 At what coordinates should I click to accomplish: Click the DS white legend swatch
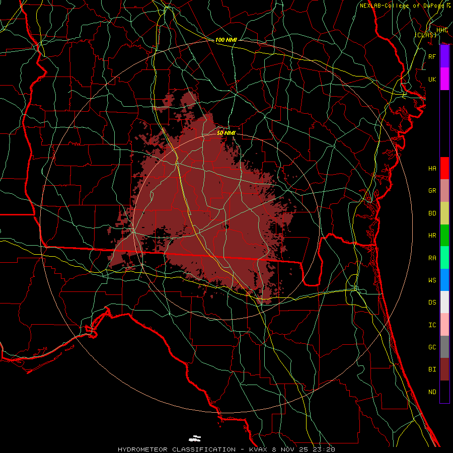(444, 302)
